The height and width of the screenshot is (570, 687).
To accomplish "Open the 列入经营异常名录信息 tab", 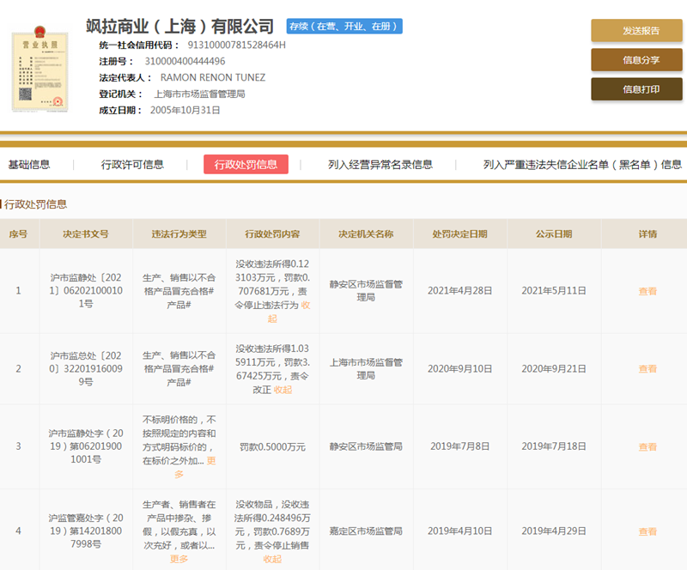I will [380, 165].
